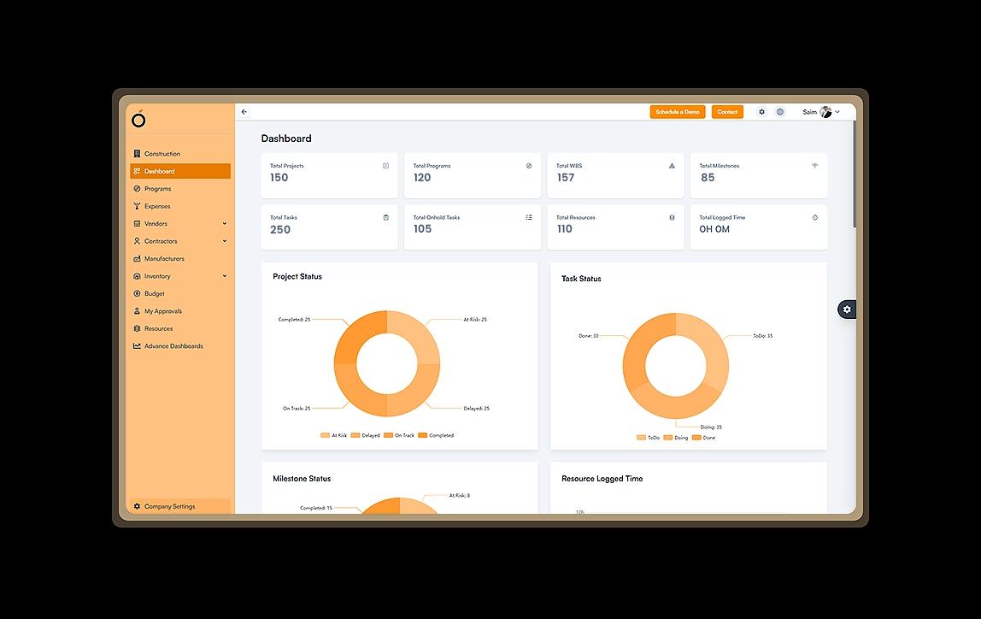The width and height of the screenshot is (981, 619).
Task: Select Dashboard in the sidebar
Action: pos(161,171)
